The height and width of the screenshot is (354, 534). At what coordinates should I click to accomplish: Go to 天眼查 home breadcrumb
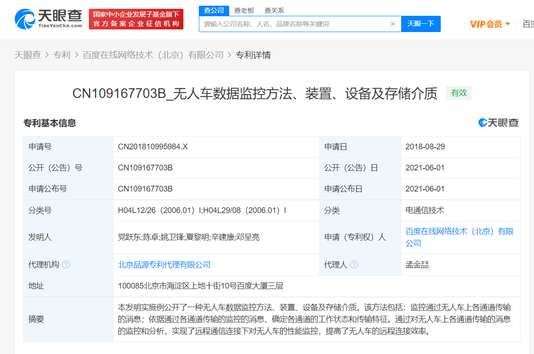tap(28, 55)
